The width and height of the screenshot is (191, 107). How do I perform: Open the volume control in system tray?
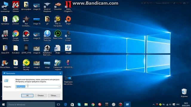170,104
